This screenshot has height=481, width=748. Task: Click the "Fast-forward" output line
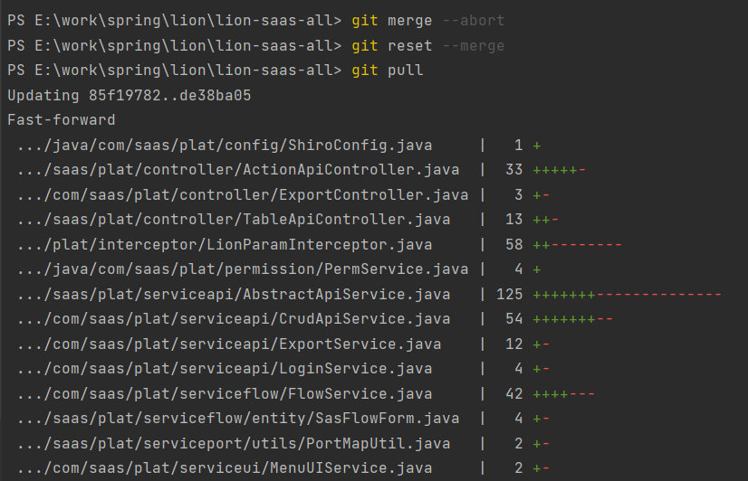coord(61,119)
